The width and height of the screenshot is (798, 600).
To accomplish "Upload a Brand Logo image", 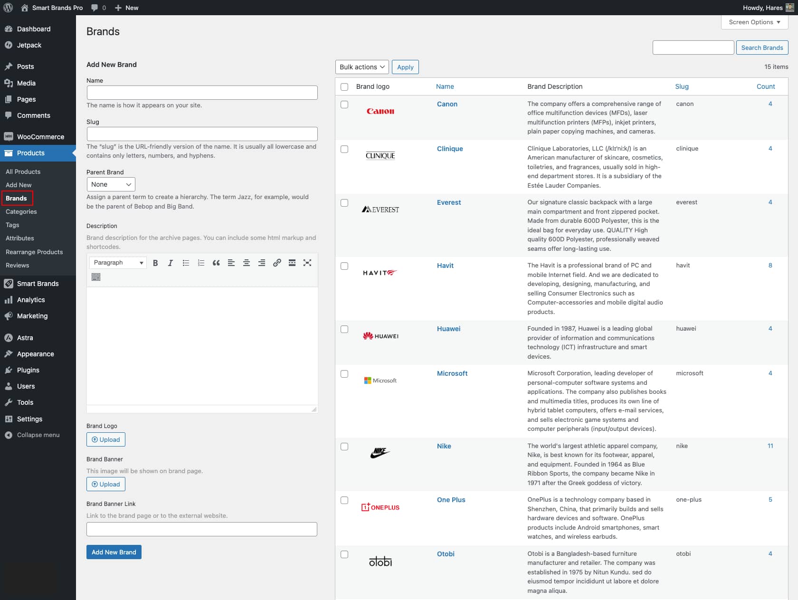I will (106, 439).
